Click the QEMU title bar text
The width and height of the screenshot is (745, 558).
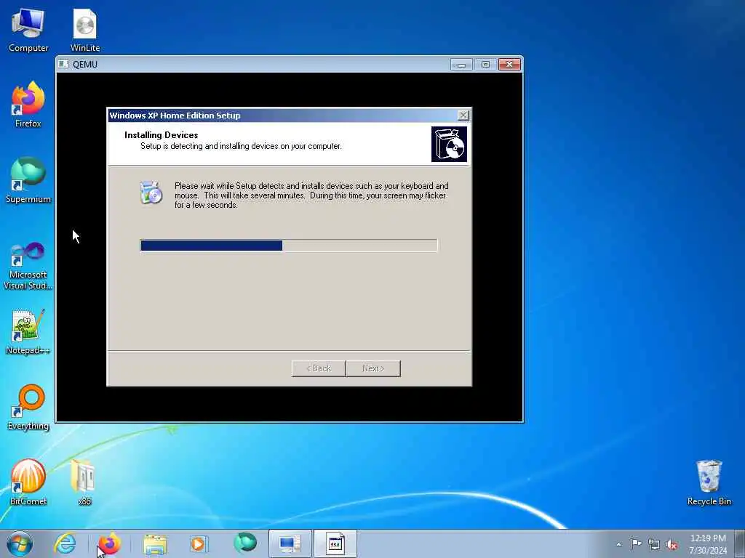[x=85, y=65]
